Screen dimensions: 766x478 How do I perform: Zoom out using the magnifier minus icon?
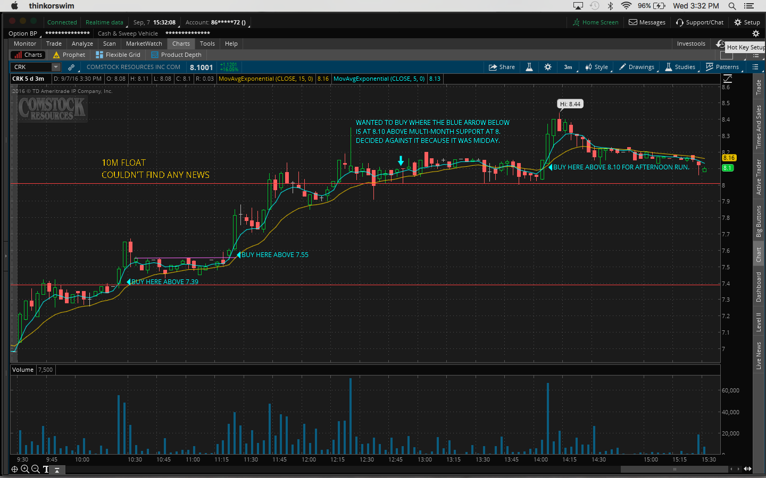point(35,469)
